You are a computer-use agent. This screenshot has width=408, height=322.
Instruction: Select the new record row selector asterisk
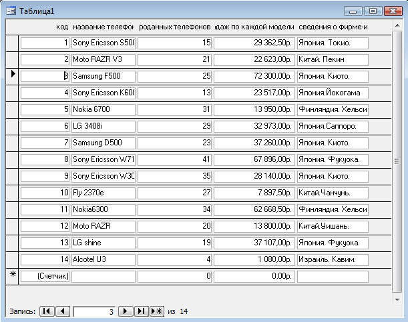click(12, 276)
